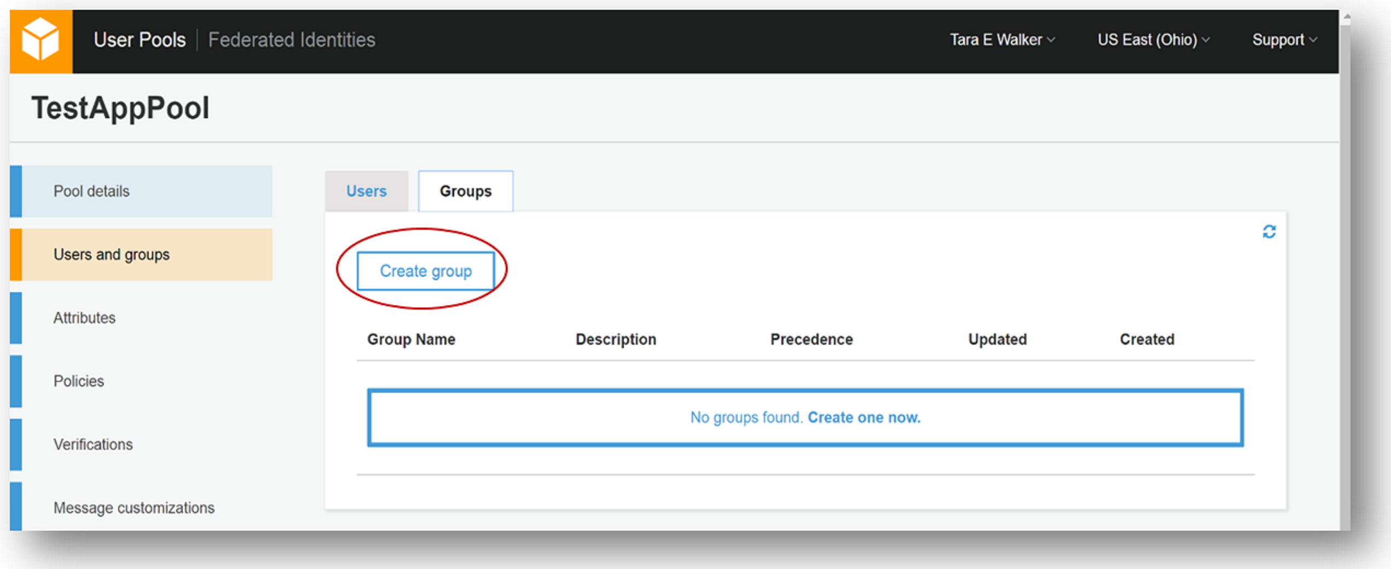The height and width of the screenshot is (569, 1391).
Task: Open the Attributes section
Action: (84, 317)
